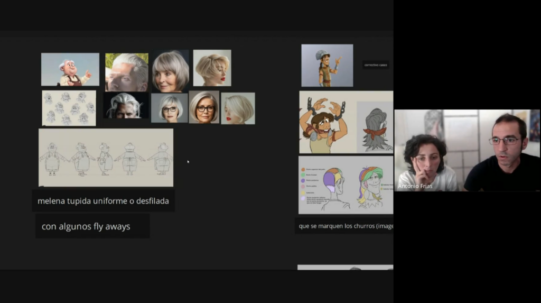Image resolution: width=541 pixels, height=303 pixels.
Task: Click the gray hair with red bandana drawing
Action: click(375, 127)
